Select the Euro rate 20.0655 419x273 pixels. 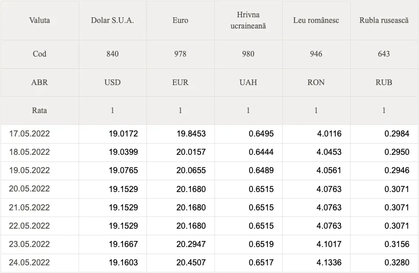191,171
